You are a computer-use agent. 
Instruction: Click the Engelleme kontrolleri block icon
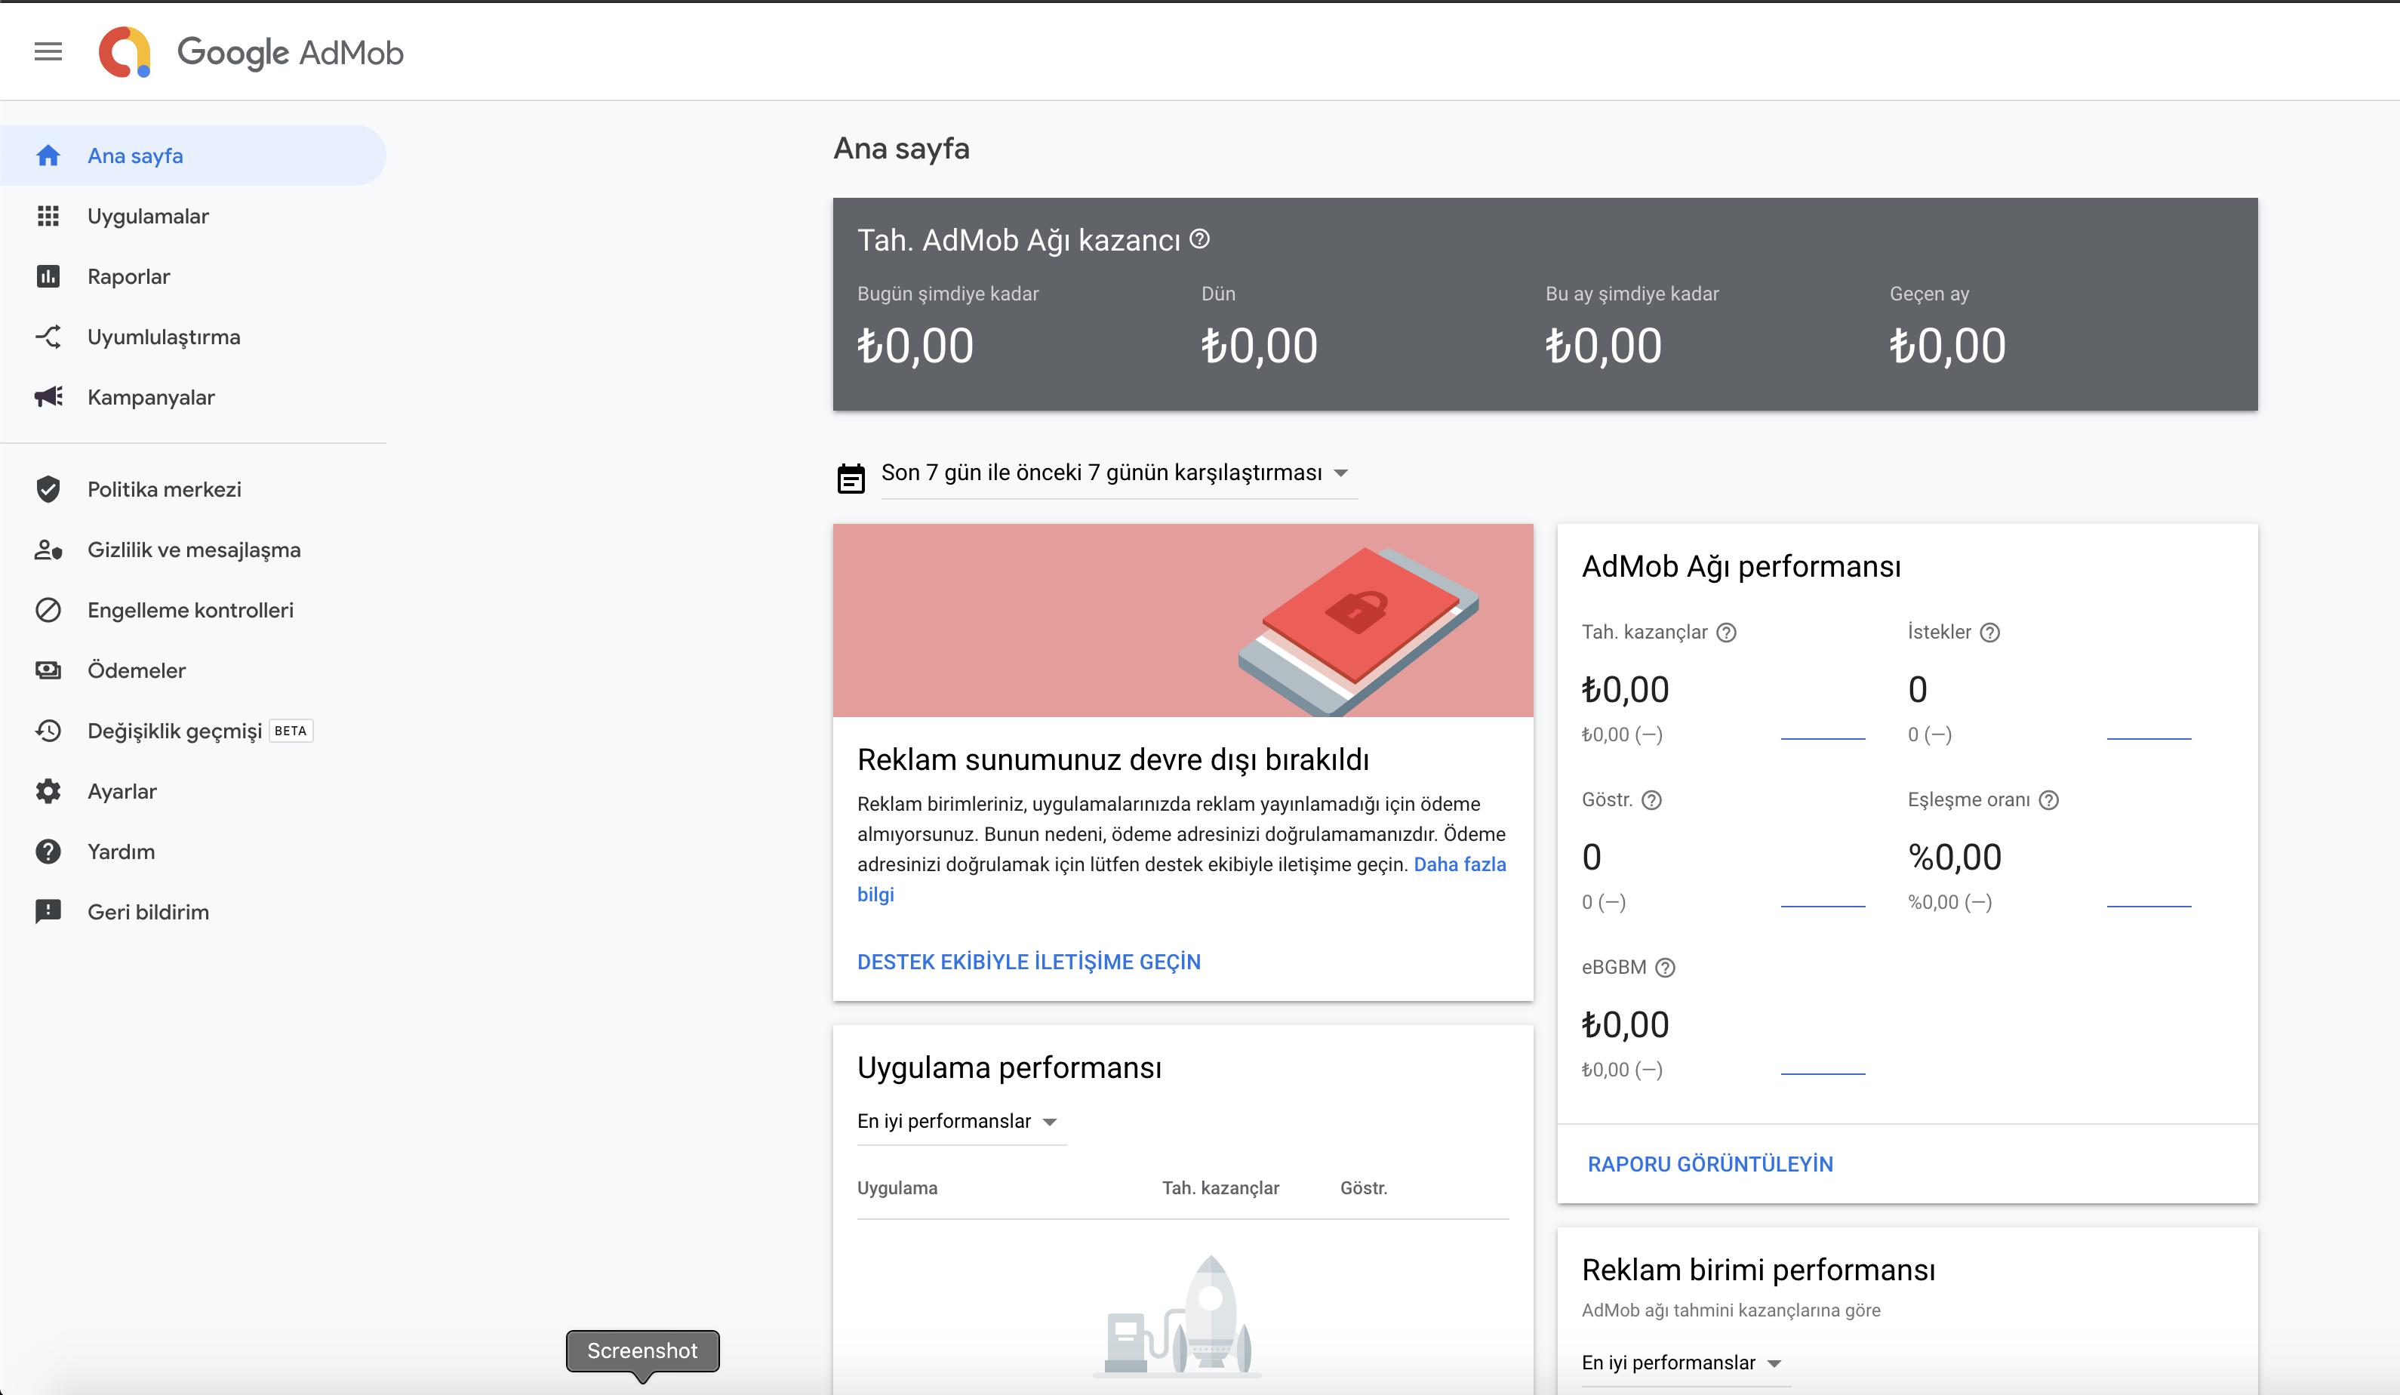(x=48, y=610)
